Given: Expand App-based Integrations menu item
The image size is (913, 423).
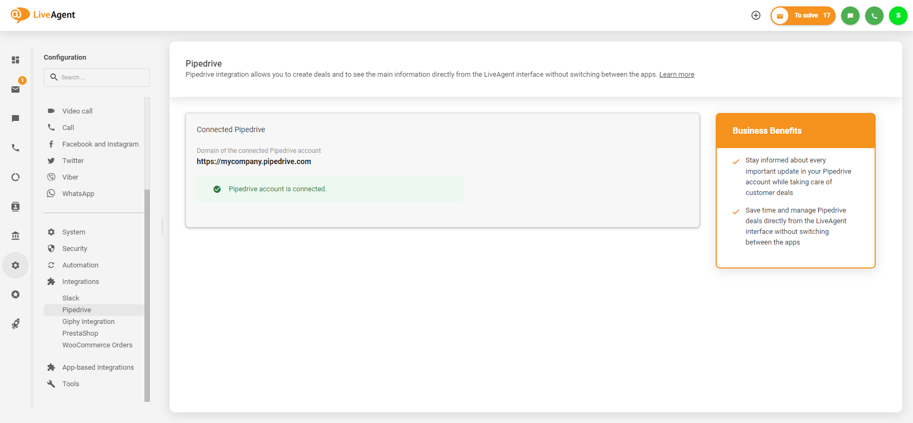Looking at the screenshot, I should [x=98, y=368].
